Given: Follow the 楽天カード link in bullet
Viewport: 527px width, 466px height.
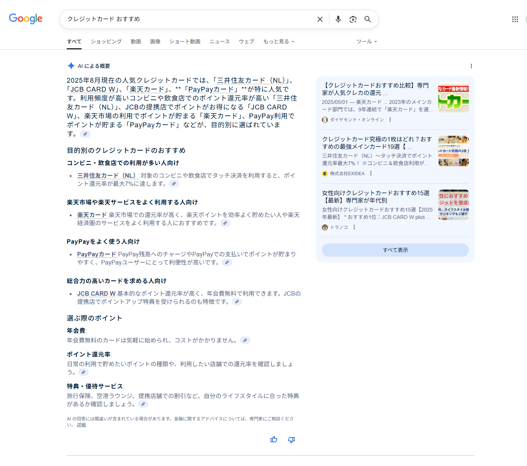Looking at the screenshot, I should pyautogui.click(x=92, y=215).
